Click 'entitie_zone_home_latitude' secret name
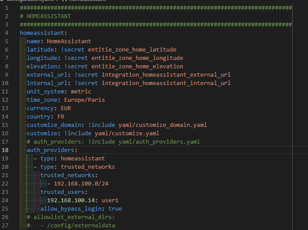 (132, 50)
